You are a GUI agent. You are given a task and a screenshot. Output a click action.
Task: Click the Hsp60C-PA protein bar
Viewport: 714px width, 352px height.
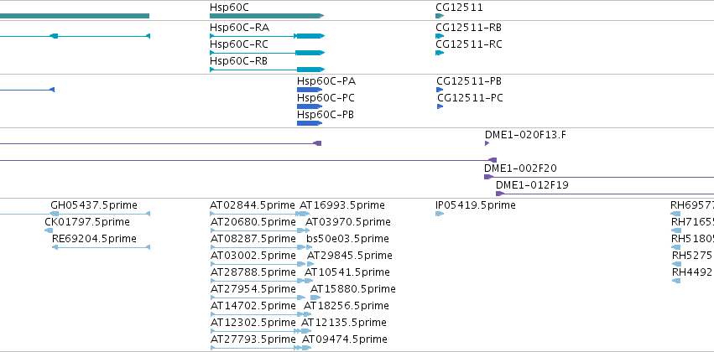(x=310, y=90)
